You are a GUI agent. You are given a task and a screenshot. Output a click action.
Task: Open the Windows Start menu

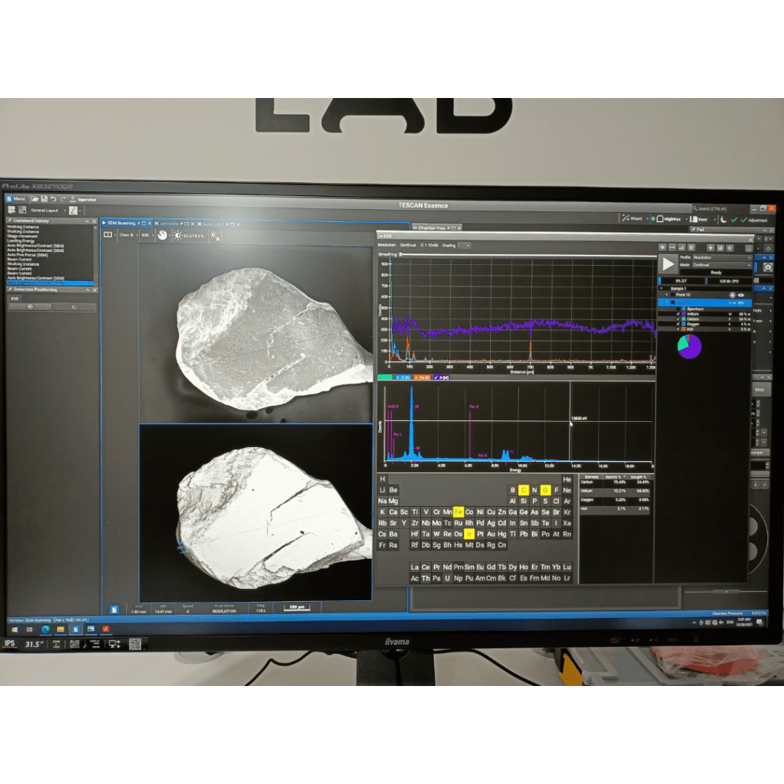[15, 629]
